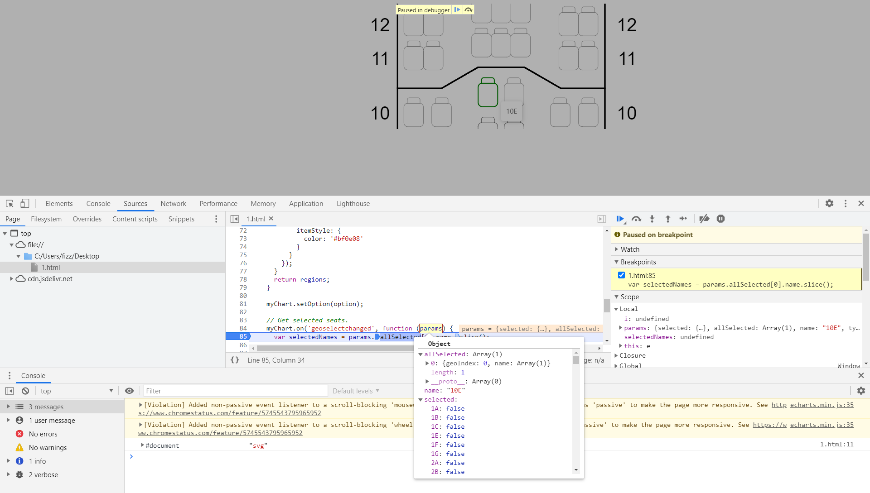Resume script execution in debugger toolbar
Screen dimensions: 870x493
point(620,219)
